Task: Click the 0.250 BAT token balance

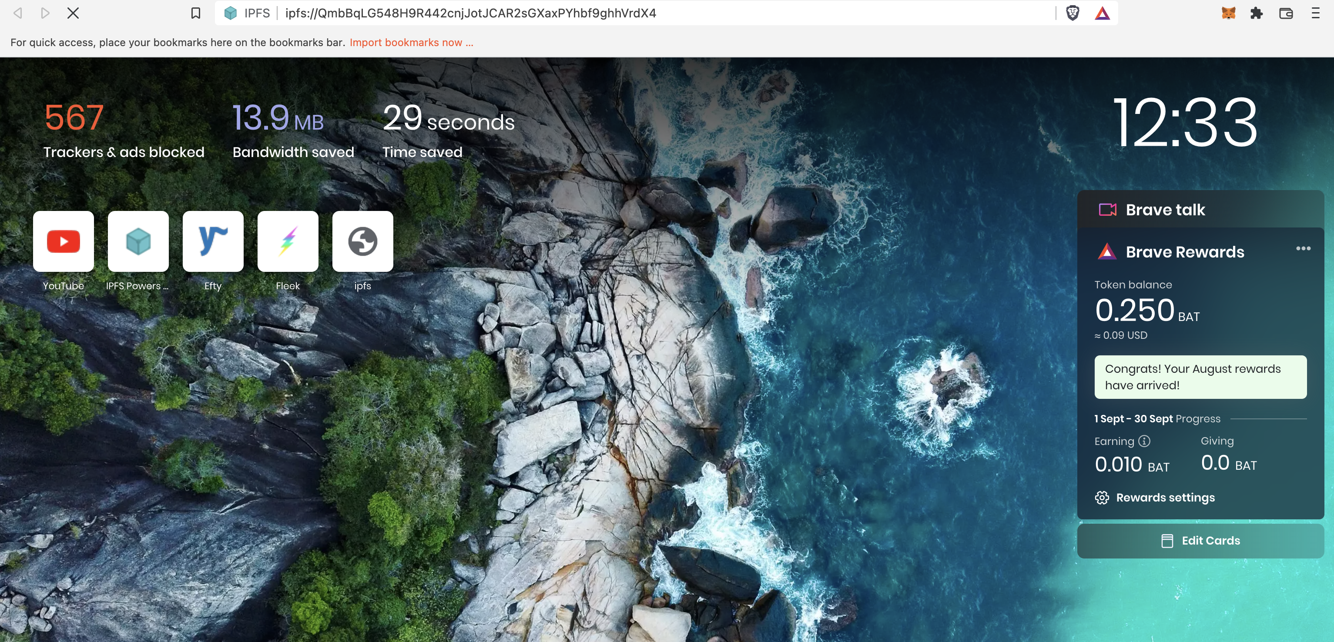Action: pyautogui.click(x=1147, y=310)
